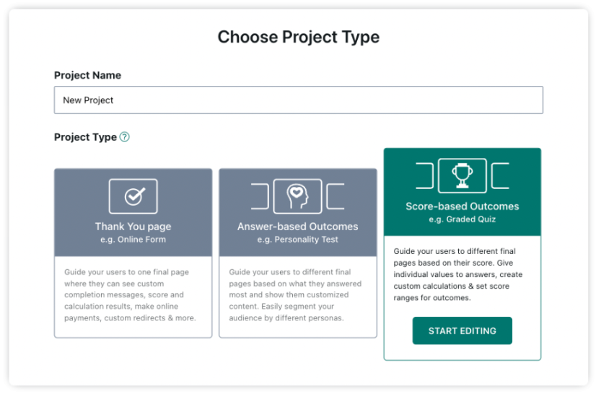This screenshot has width=596, height=394.
Task: Click the 'e.g. Personality Test' subtitle
Action: tap(297, 240)
